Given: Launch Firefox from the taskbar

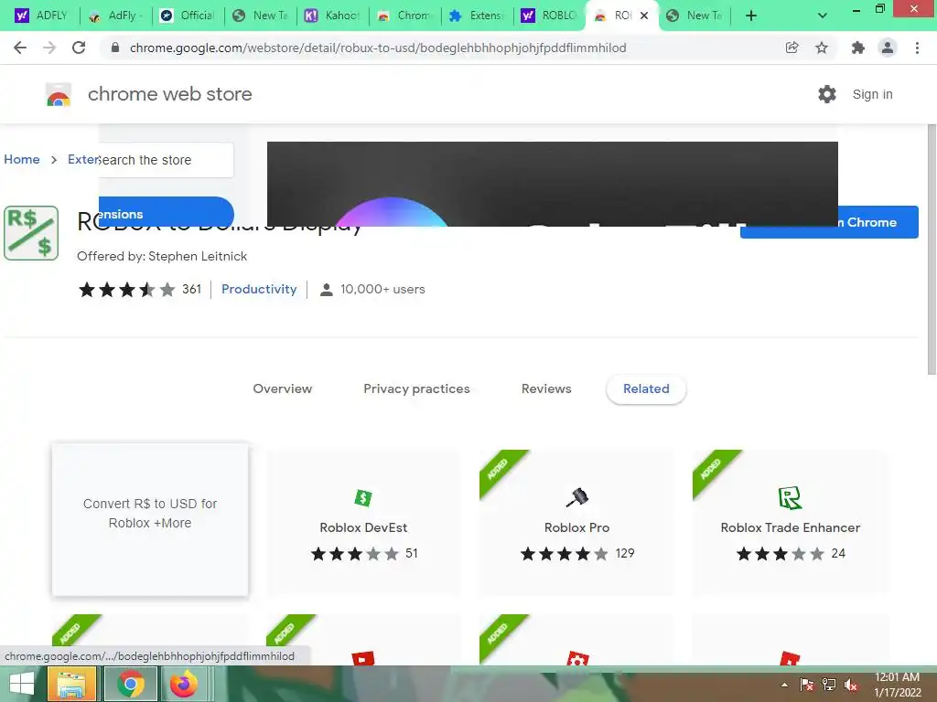Looking at the screenshot, I should pos(183,684).
